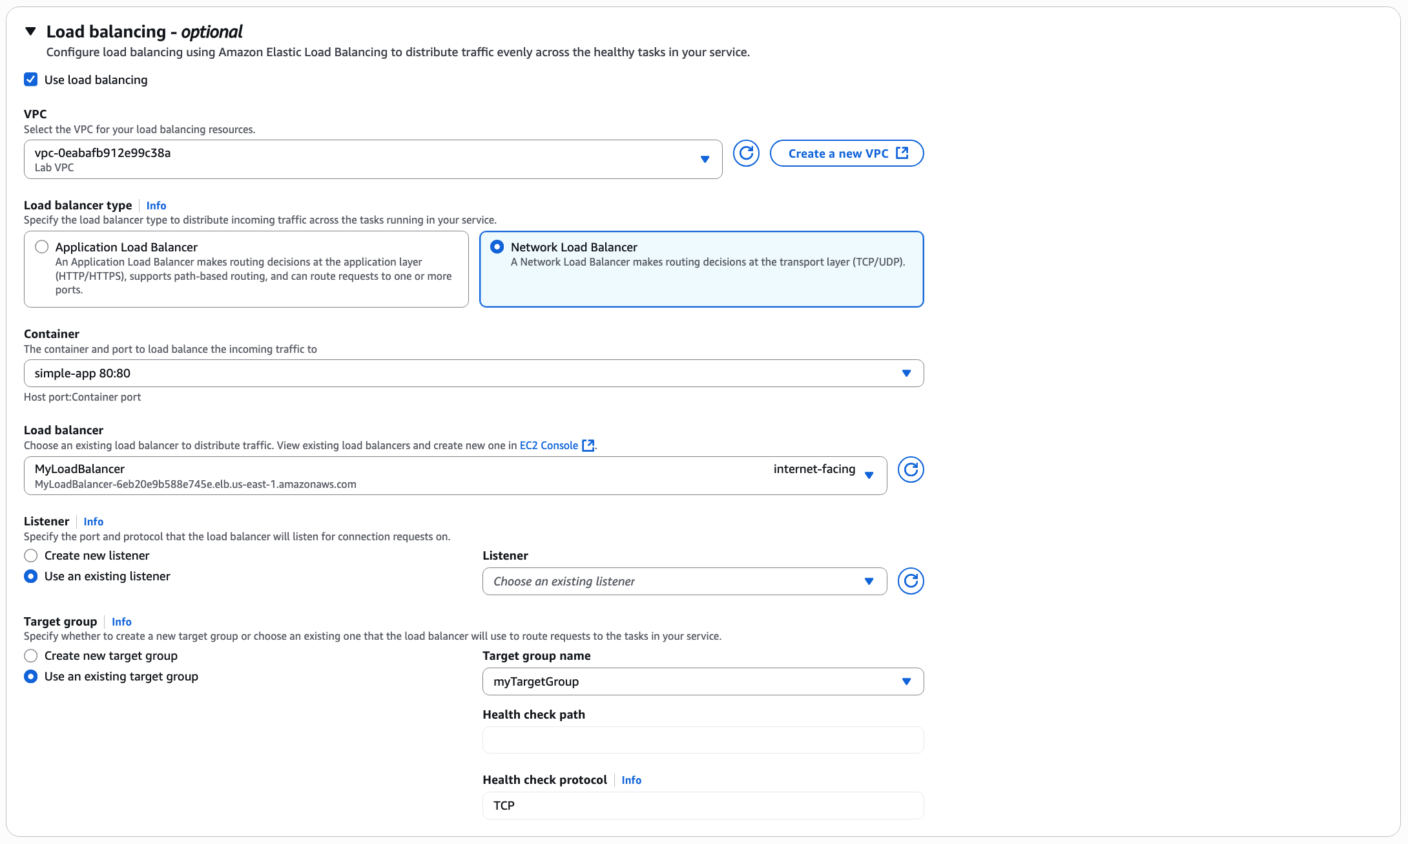Open the EC2 Console link

tap(549, 445)
